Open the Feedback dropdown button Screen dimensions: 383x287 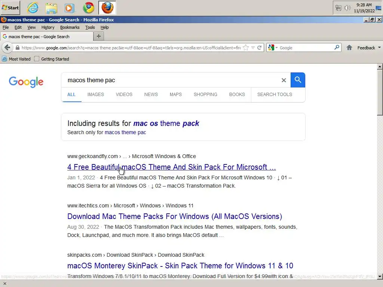click(369, 47)
